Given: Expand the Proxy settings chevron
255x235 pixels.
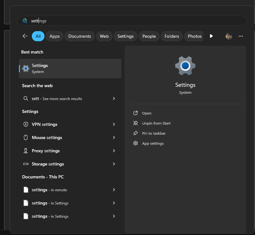Looking at the screenshot, I should (114, 151).
